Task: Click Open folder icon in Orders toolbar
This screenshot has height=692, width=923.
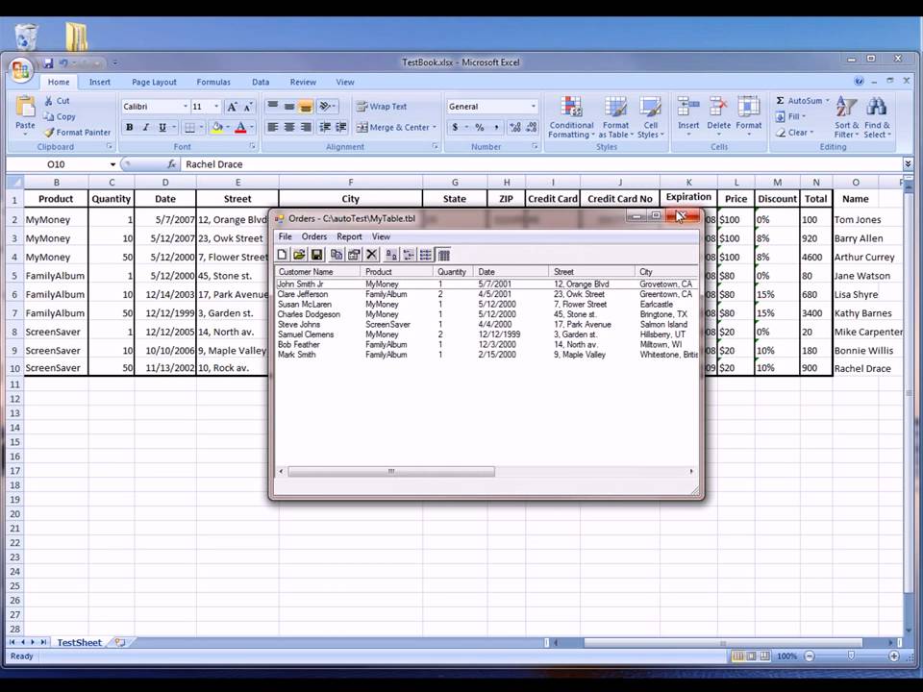Action: 299,254
